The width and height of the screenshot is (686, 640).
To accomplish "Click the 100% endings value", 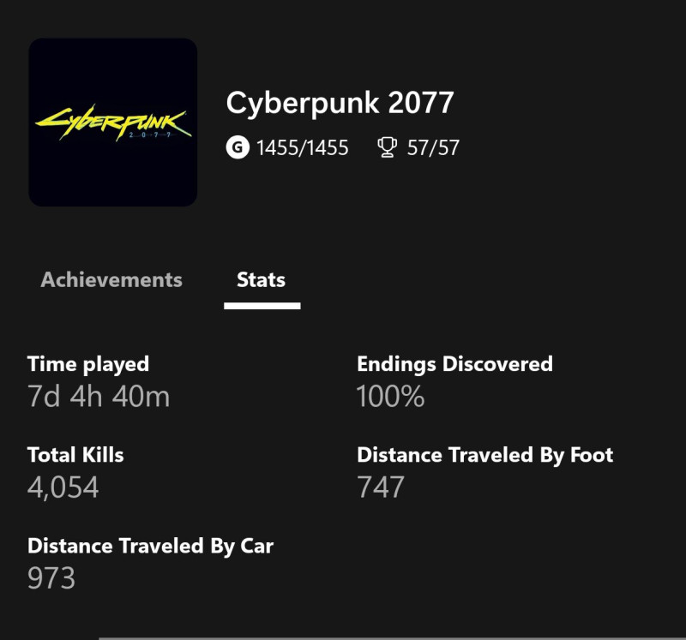I will click(x=390, y=397).
